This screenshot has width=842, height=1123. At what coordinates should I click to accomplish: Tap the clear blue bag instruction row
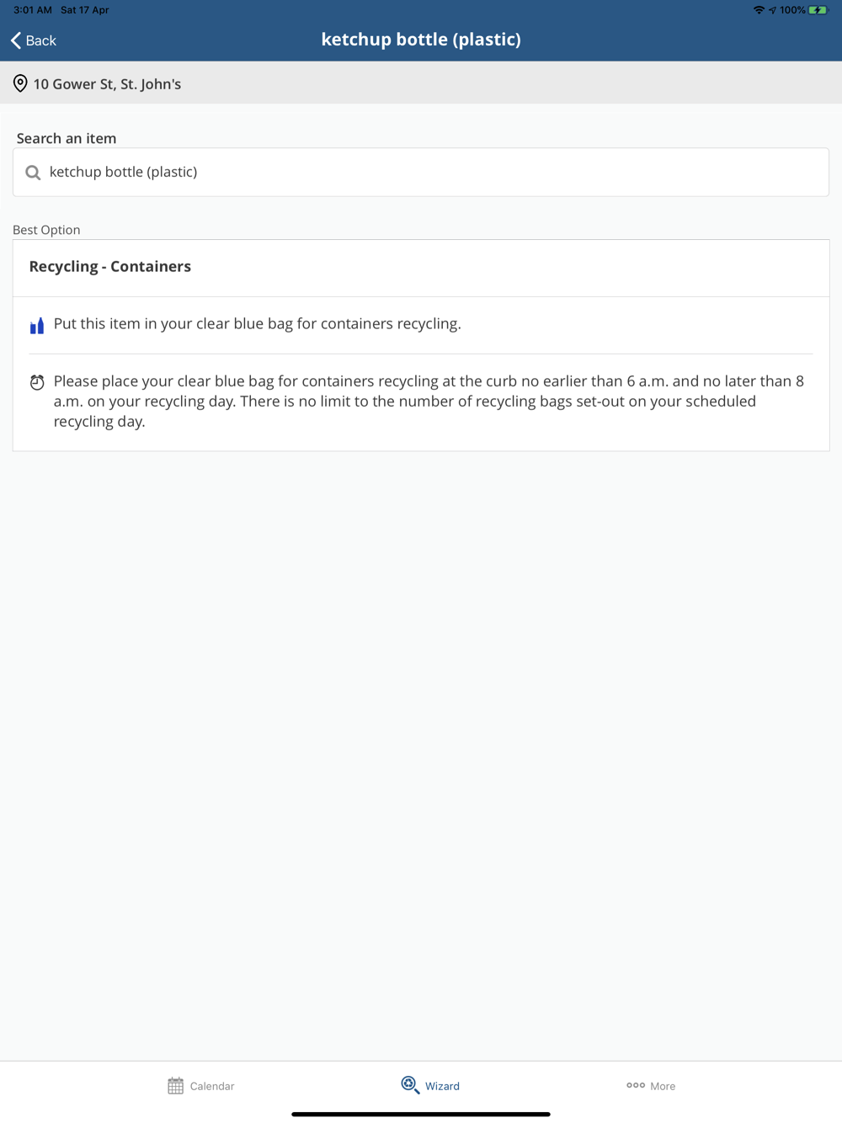[x=421, y=325]
